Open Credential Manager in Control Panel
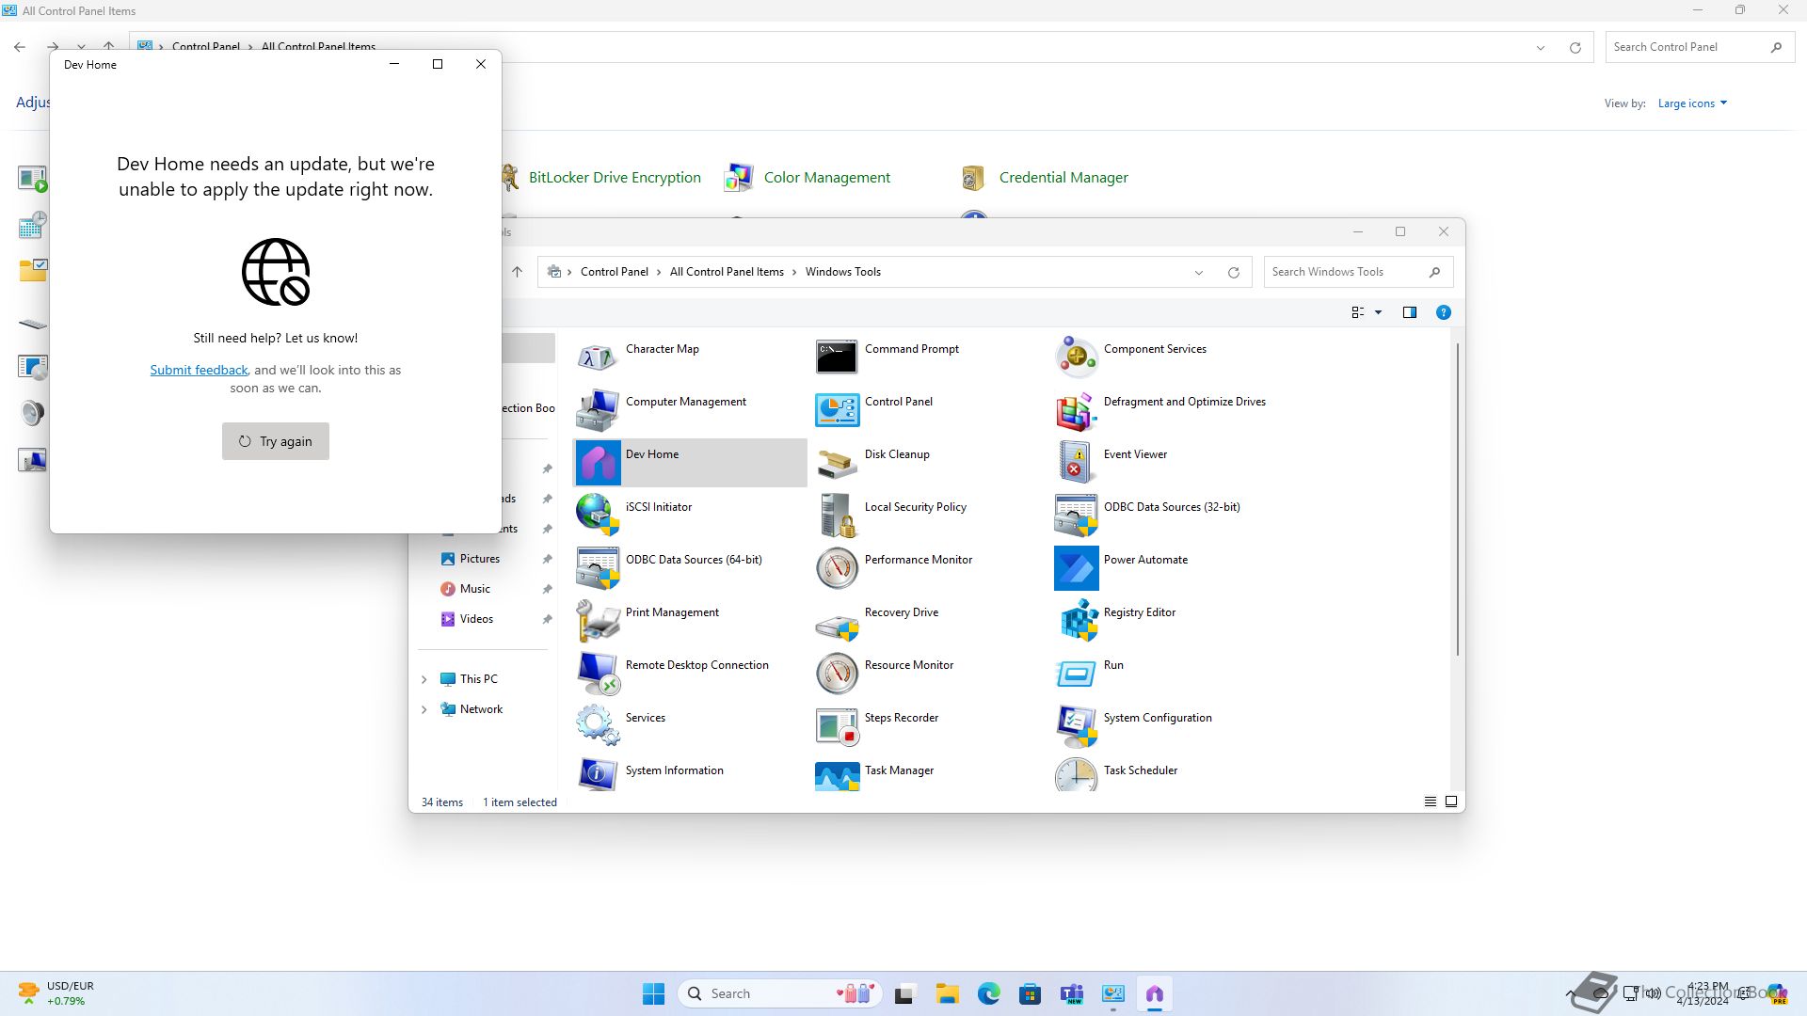Image resolution: width=1807 pixels, height=1016 pixels. click(x=1063, y=177)
